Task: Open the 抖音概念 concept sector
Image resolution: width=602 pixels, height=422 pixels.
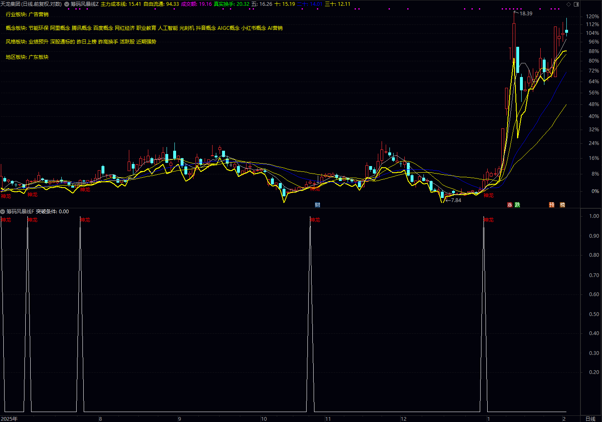Action: click(x=206, y=28)
